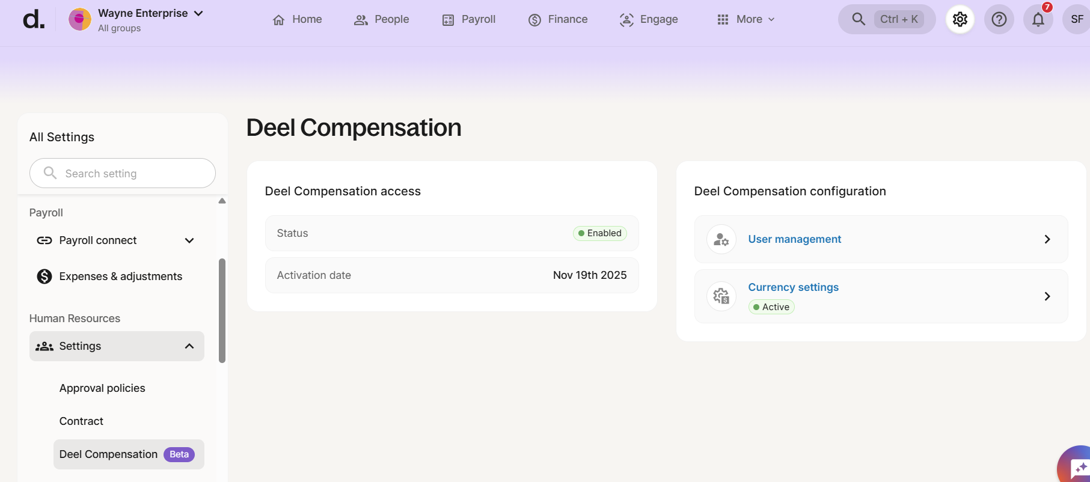Image resolution: width=1090 pixels, height=482 pixels.
Task: Open the Finance menu
Action: click(558, 19)
